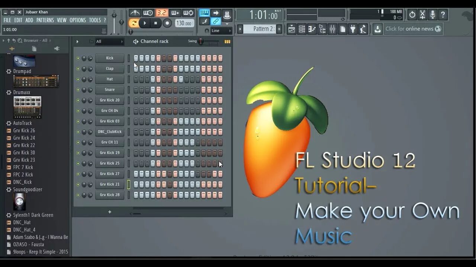Open the EDIT menu

pyautogui.click(x=18, y=20)
